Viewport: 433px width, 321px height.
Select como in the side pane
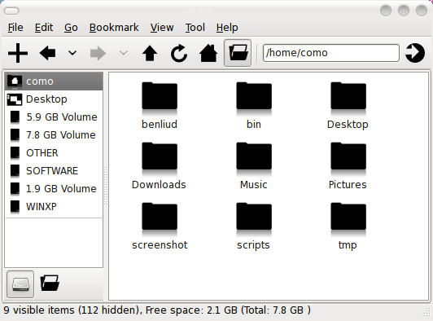pyautogui.click(x=54, y=81)
